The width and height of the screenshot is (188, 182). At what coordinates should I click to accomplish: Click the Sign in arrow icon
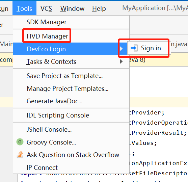pos(134,48)
